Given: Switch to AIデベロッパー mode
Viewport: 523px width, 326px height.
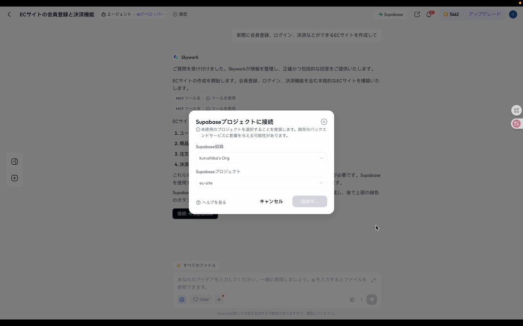Looking at the screenshot, I should [x=151, y=14].
